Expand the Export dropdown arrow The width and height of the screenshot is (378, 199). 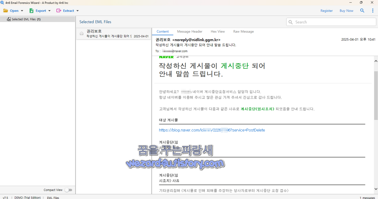(49, 11)
